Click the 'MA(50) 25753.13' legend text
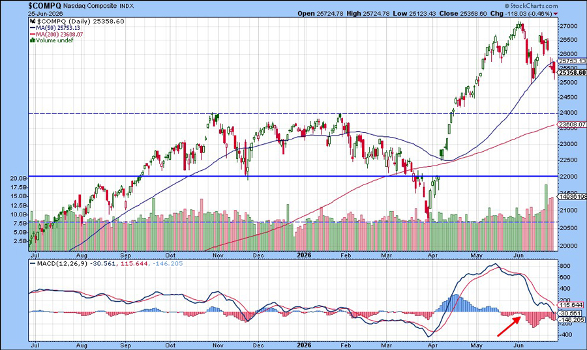 [x=58, y=28]
